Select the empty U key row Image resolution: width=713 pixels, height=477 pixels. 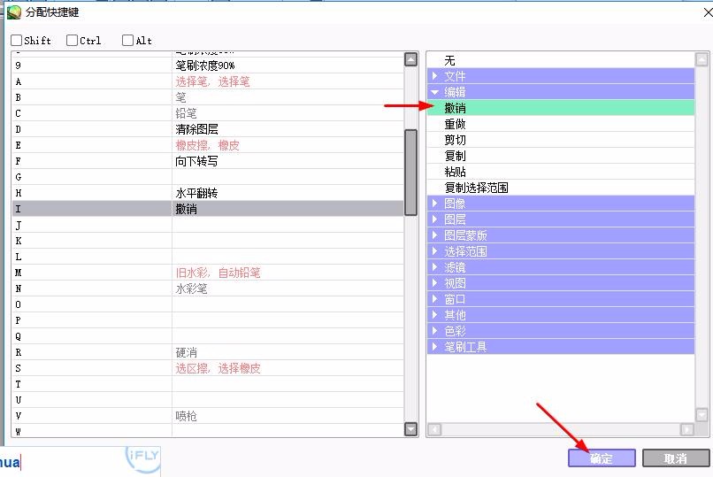coord(208,400)
